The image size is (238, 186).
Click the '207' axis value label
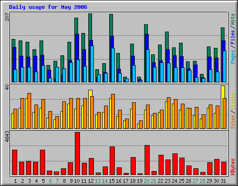pyautogui.click(x=7, y=17)
